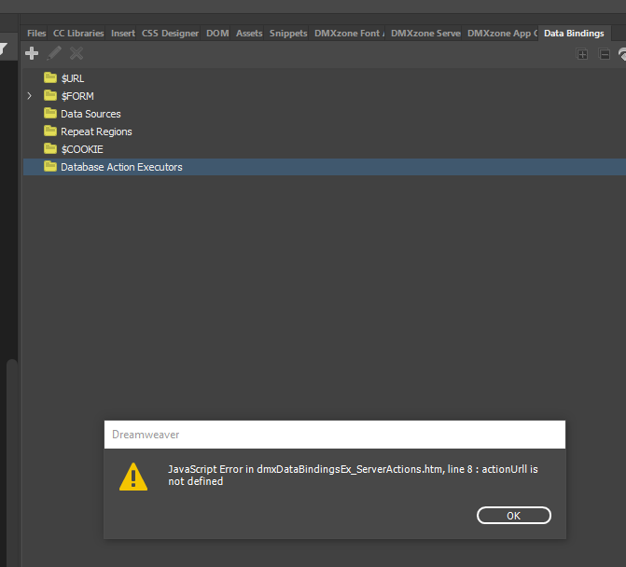The height and width of the screenshot is (567, 626).
Task: Select the $FORM tree label
Action: (x=77, y=96)
